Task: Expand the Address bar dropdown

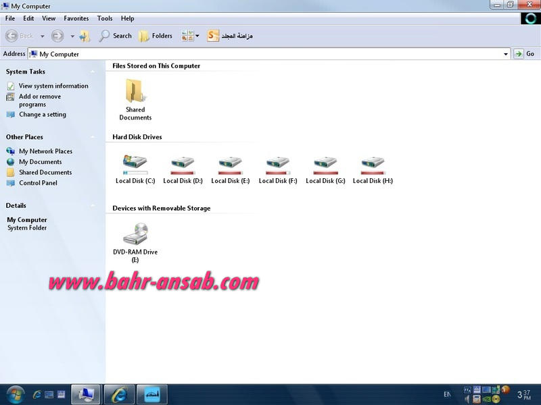Action: pos(505,54)
